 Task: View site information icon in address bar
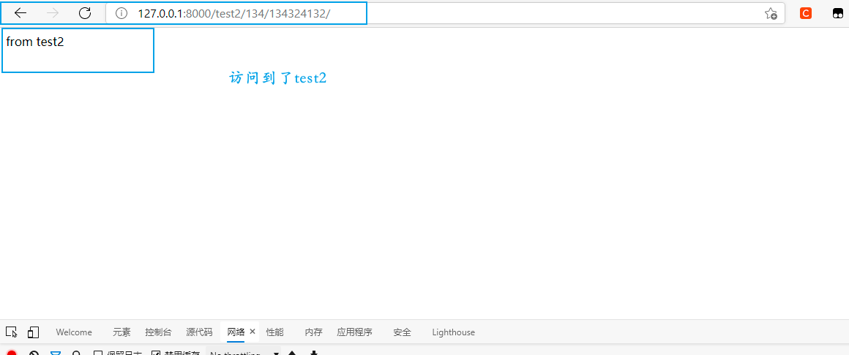pyautogui.click(x=121, y=13)
